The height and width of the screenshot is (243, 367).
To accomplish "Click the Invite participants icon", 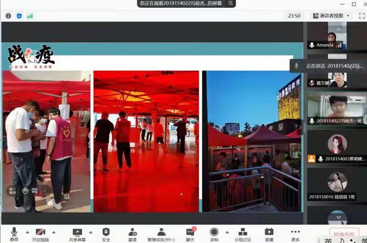I will [x=132, y=232].
